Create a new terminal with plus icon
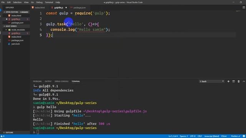The width and height of the screenshot is (246, 138). coord(228,81)
